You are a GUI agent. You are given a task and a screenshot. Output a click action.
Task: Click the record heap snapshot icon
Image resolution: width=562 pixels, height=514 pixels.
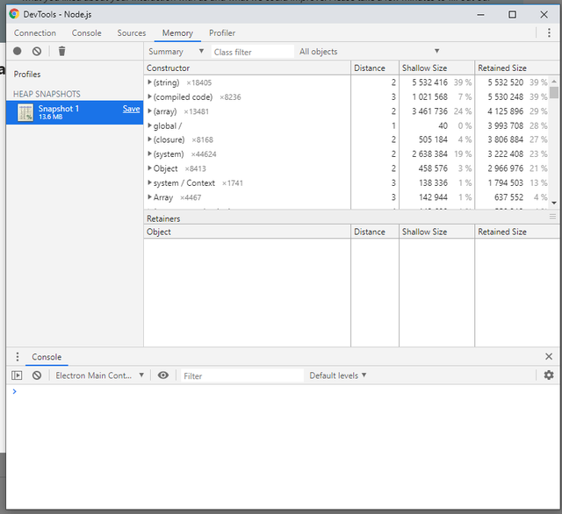18,52
